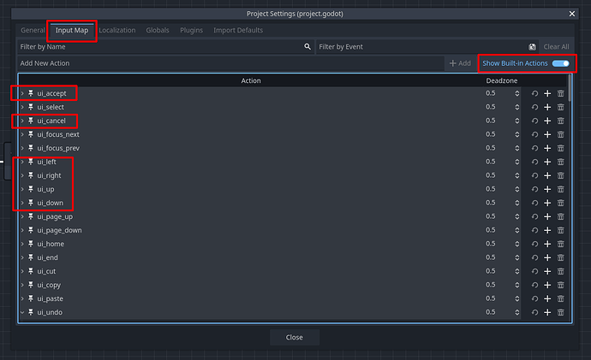
Task: Revert the ui_right action to default
Action: pos(534,175)
